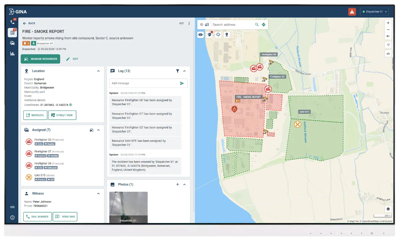Click the Firefighter 03 truck marker on map
The image size is (400, 239).
pyautogui.click(x=268, y=89)
